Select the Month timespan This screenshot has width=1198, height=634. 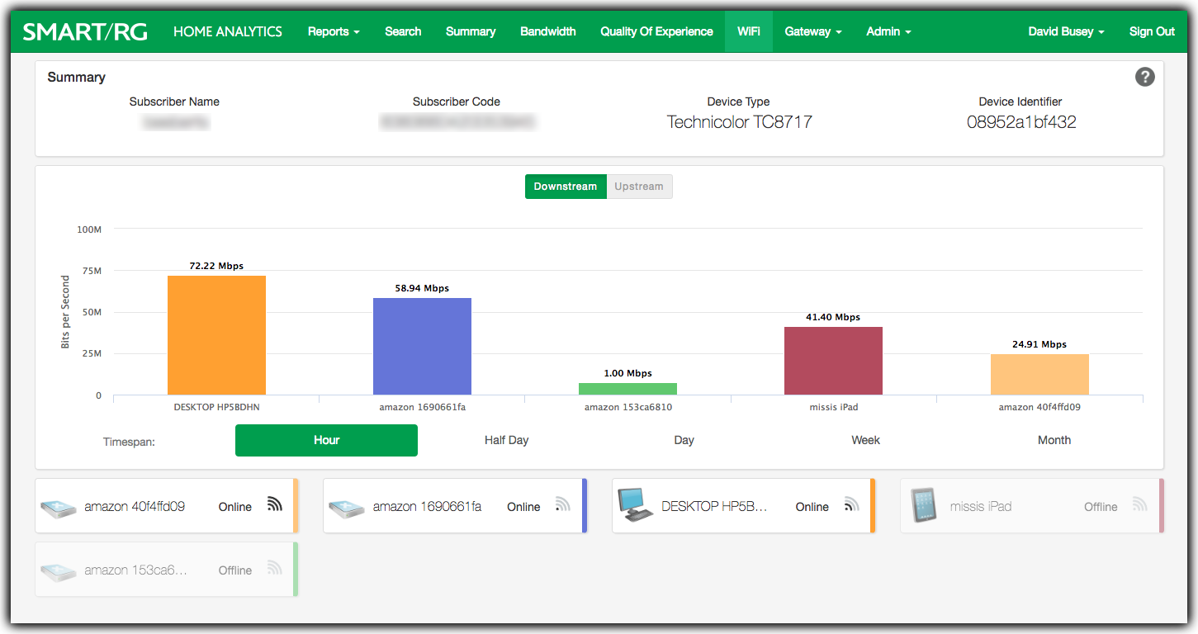pos(1054,440)
